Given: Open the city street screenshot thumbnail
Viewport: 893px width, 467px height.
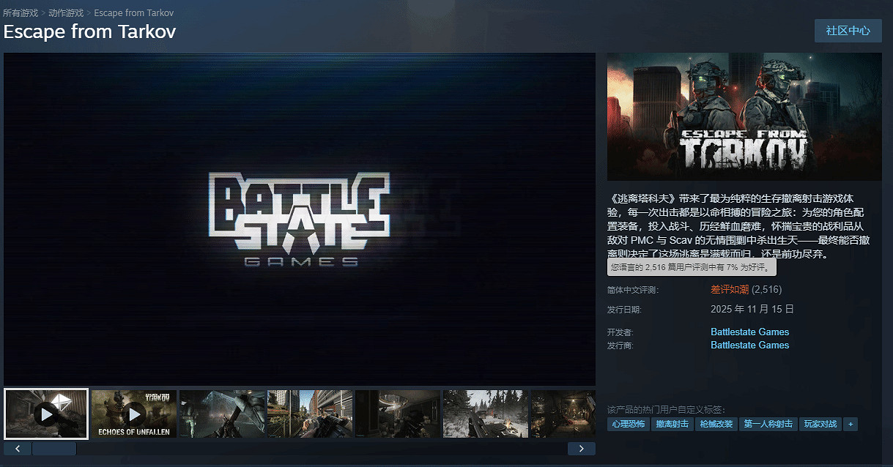Looking at the screenshot, I should coord(310,414).
